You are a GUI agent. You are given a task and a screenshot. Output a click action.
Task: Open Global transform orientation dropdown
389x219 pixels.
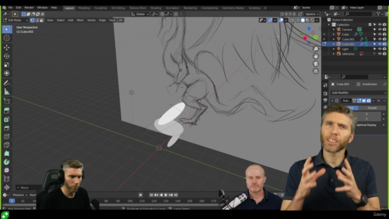140,14
